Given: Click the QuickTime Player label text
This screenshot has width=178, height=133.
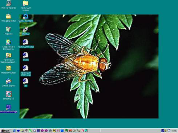Looking at the screenshot, I should pos(26,21).
